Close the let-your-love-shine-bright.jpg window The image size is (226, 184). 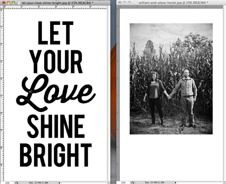pos(4,3)
